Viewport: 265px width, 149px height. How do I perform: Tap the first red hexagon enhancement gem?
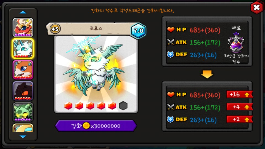click(x=68, y=106)
